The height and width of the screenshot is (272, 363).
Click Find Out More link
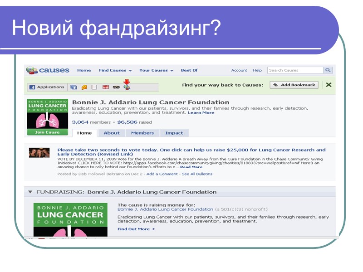(x=136, y=229)
